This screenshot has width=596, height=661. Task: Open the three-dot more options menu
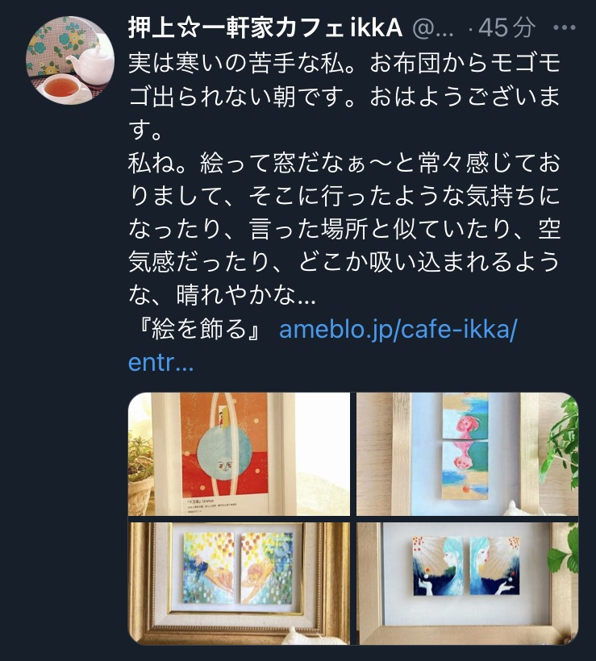[564, 28]
